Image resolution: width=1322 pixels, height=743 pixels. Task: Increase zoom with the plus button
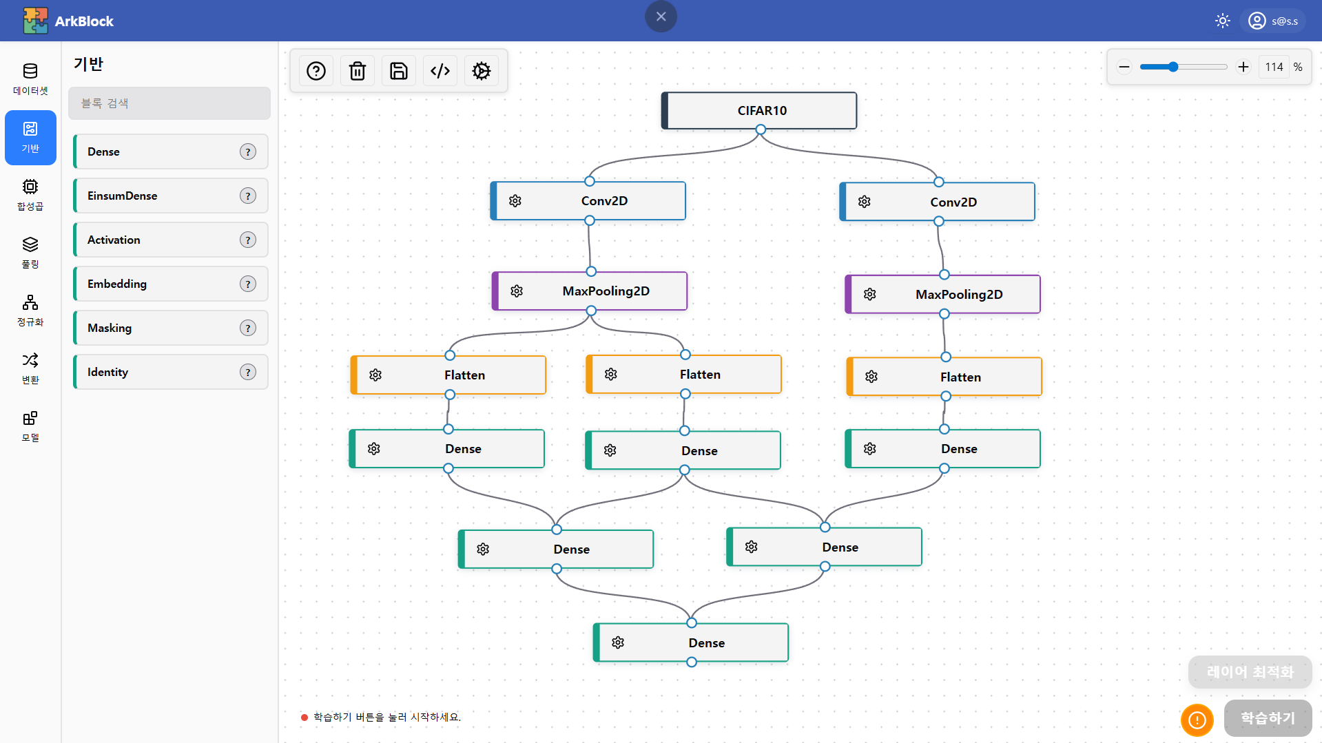click(x=1243, y=67)
